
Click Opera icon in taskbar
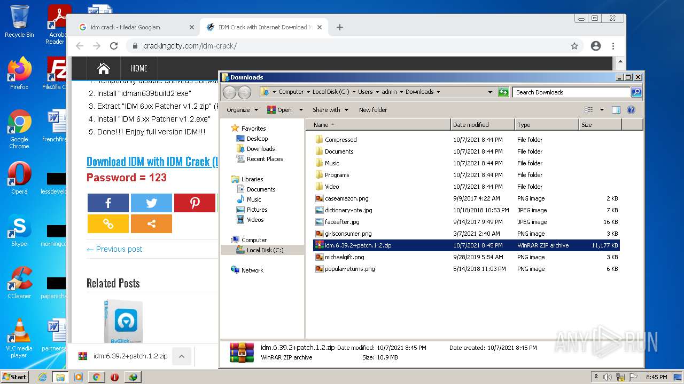coord(114,377)
